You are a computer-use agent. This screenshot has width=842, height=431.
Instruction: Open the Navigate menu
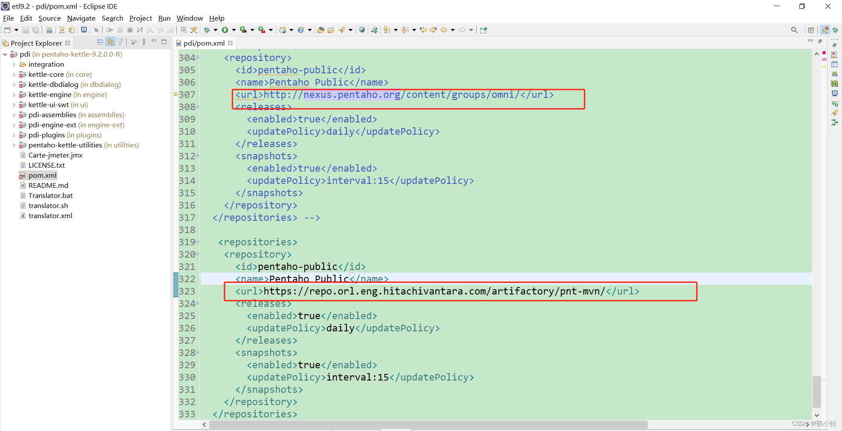click(81, 18)
